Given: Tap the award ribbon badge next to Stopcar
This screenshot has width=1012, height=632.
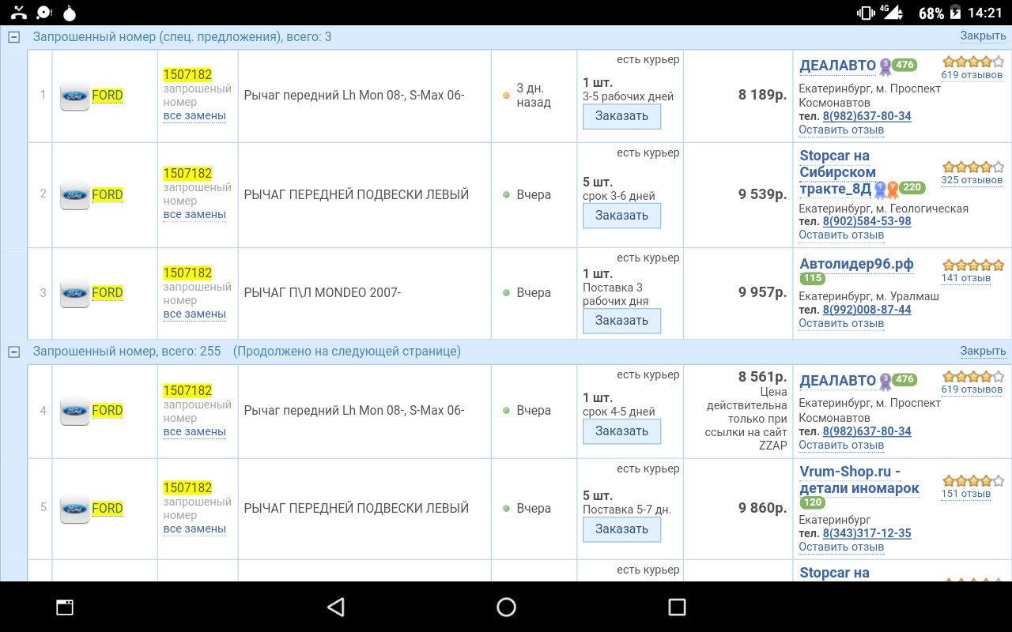Looking at the screenshot, I should (885, 189).
